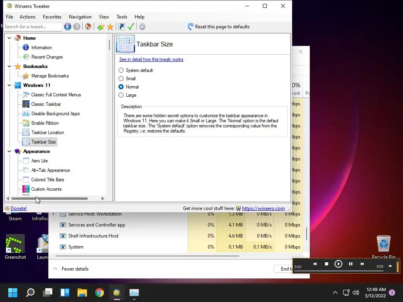Click the Manage Bookmarks star icon
The image size is (403, 302).
coord(26,76)
